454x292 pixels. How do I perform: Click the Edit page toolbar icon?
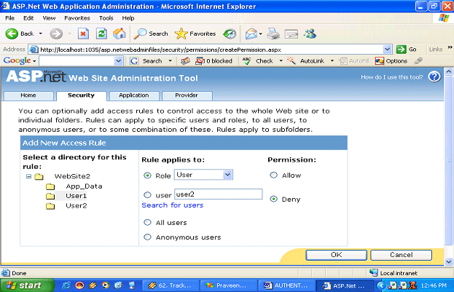291,33
